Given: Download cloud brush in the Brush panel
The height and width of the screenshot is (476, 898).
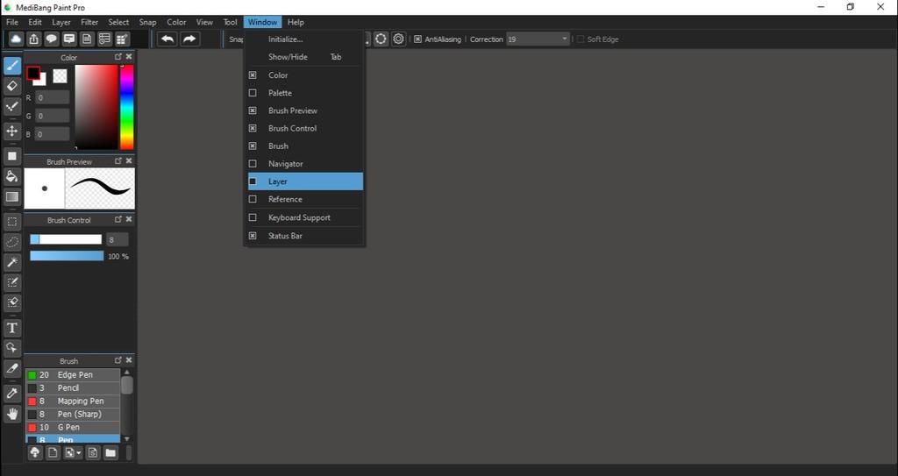Looking at the screenshot, I should [35, 453].
